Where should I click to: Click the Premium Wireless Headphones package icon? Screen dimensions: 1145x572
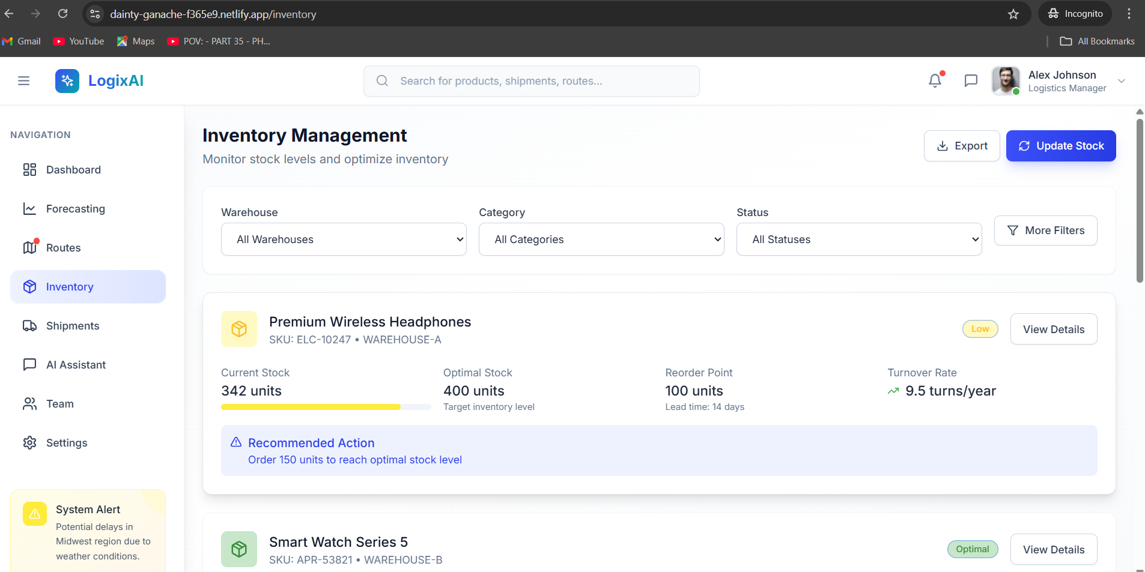pos(239,329)
